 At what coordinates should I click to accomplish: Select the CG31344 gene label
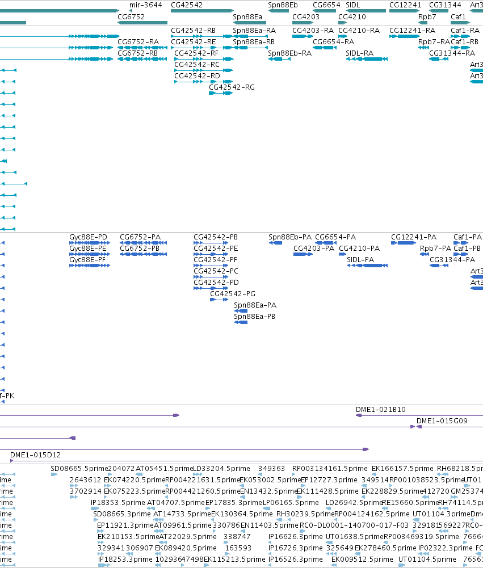(445, 5)
